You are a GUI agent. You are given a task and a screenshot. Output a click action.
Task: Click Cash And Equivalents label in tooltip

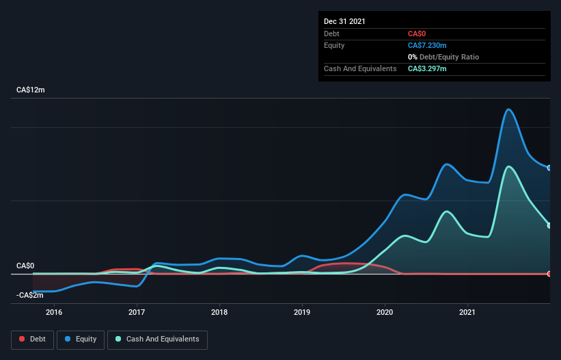pyautogui.click(x=360, y=68)
